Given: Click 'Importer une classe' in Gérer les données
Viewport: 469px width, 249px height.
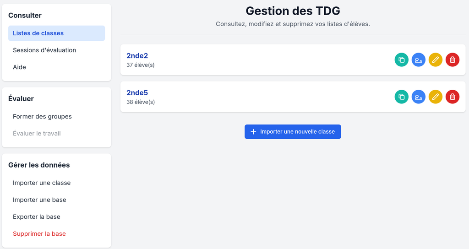Looking at the screenshot, I should (42, 183).
